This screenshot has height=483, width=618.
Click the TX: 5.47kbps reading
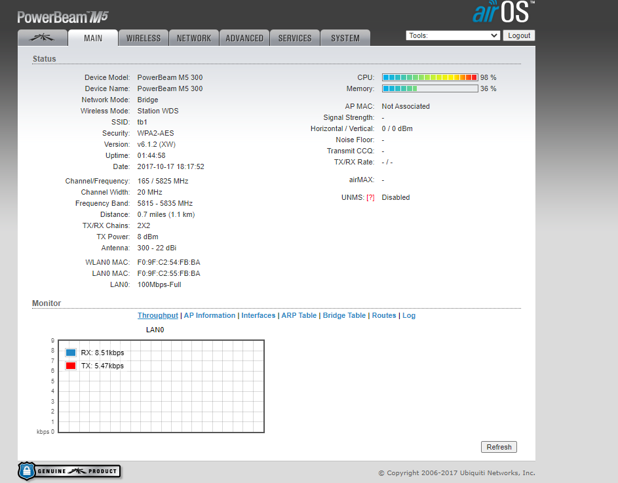(x=102, y=366)
